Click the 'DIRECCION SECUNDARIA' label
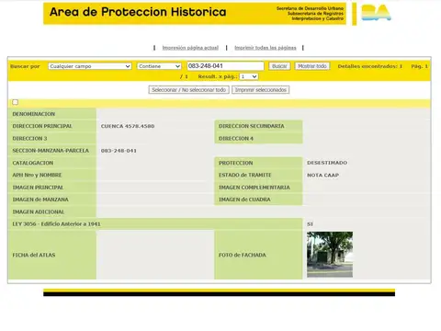Image resolution: width=441 pixels, height=331 pixels. pos(252,126)
